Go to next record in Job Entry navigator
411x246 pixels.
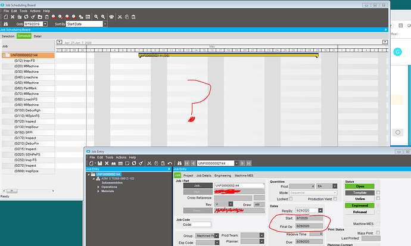[x=242, y=163]
